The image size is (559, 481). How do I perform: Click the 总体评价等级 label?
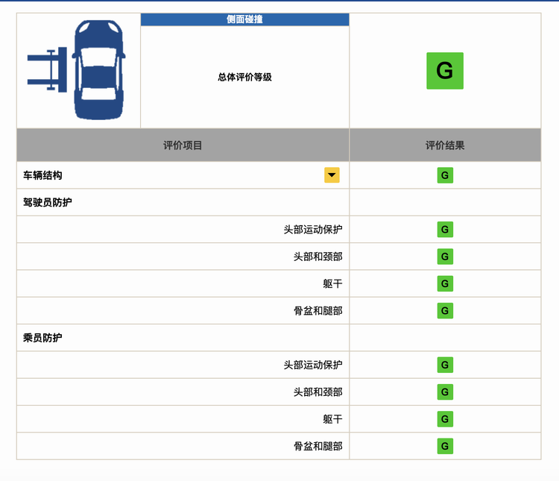245,77
